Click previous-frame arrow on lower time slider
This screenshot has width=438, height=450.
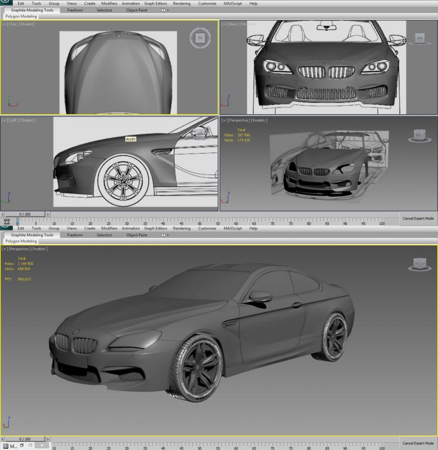click(x=3, y=439)
